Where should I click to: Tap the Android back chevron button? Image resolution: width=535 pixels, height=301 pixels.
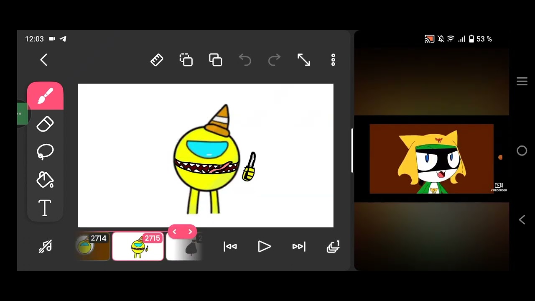pos(522,220)
